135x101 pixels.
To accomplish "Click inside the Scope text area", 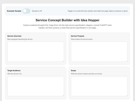I will click(x=99, y=86).
